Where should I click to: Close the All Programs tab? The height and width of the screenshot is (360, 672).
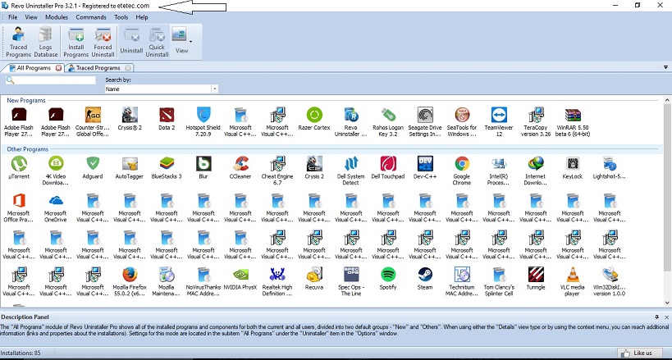pos(59,68)
